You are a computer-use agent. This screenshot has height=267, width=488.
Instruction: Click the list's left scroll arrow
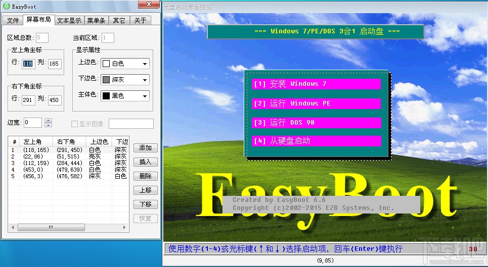point(13,227)
